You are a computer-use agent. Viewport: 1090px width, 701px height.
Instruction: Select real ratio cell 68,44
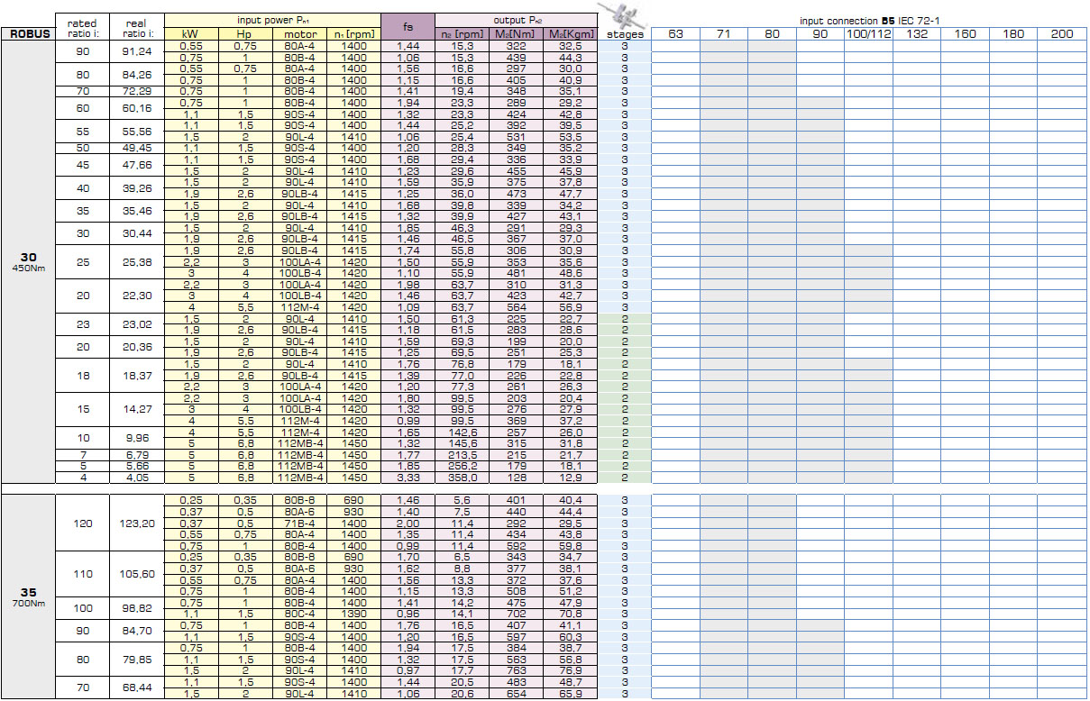pos(136,687)
